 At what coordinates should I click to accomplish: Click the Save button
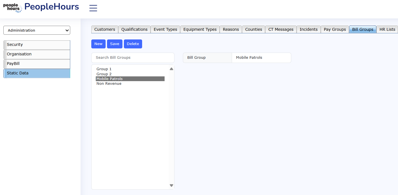click(115, 44)
